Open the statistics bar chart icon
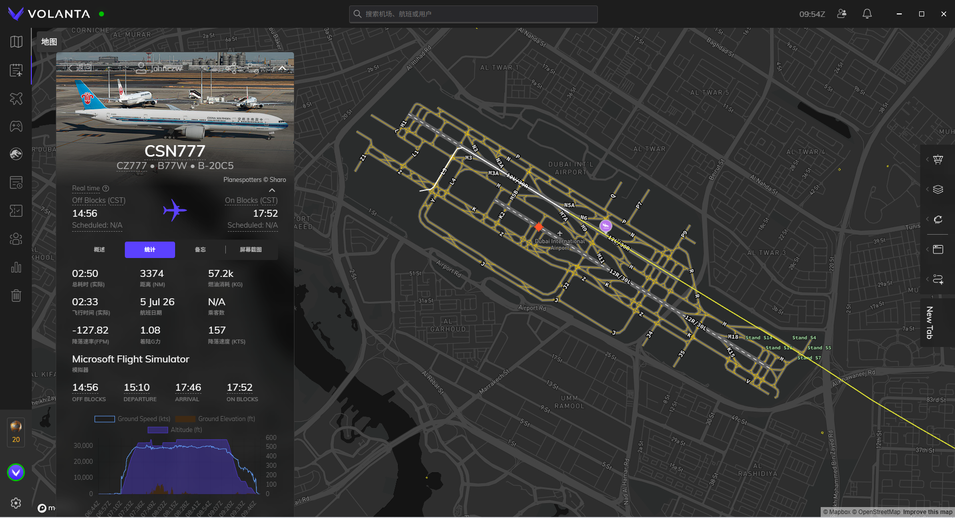955x518 pixels. pos(16,267)
